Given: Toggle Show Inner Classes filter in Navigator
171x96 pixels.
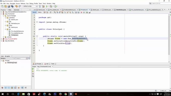Looking at the screenshot, I should tap(15, 88).
